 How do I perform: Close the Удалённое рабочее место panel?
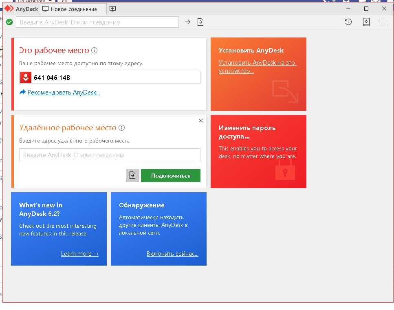[x=201, y=121]
